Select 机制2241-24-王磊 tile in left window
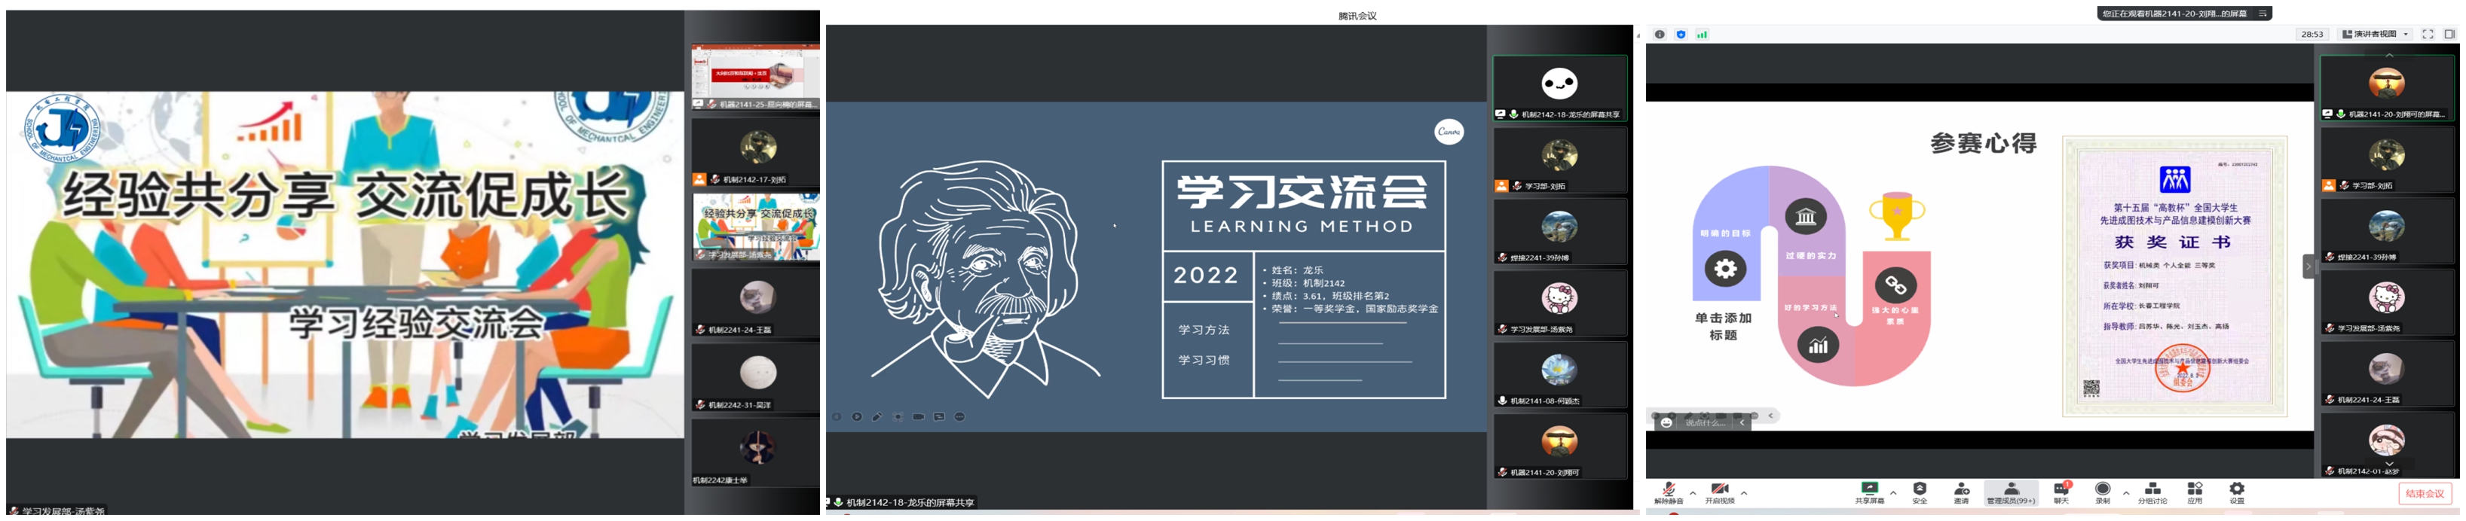 754,303
